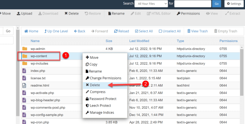Viewport: 245px width, 124px height.
Task: Click the file list vertical scrollbar
Action: tap(242, 72)
